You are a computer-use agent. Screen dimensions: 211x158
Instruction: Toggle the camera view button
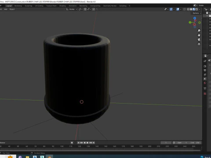[199, 39]
